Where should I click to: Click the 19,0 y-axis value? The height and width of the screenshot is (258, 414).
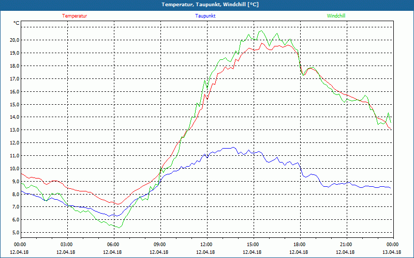point(15,53)
